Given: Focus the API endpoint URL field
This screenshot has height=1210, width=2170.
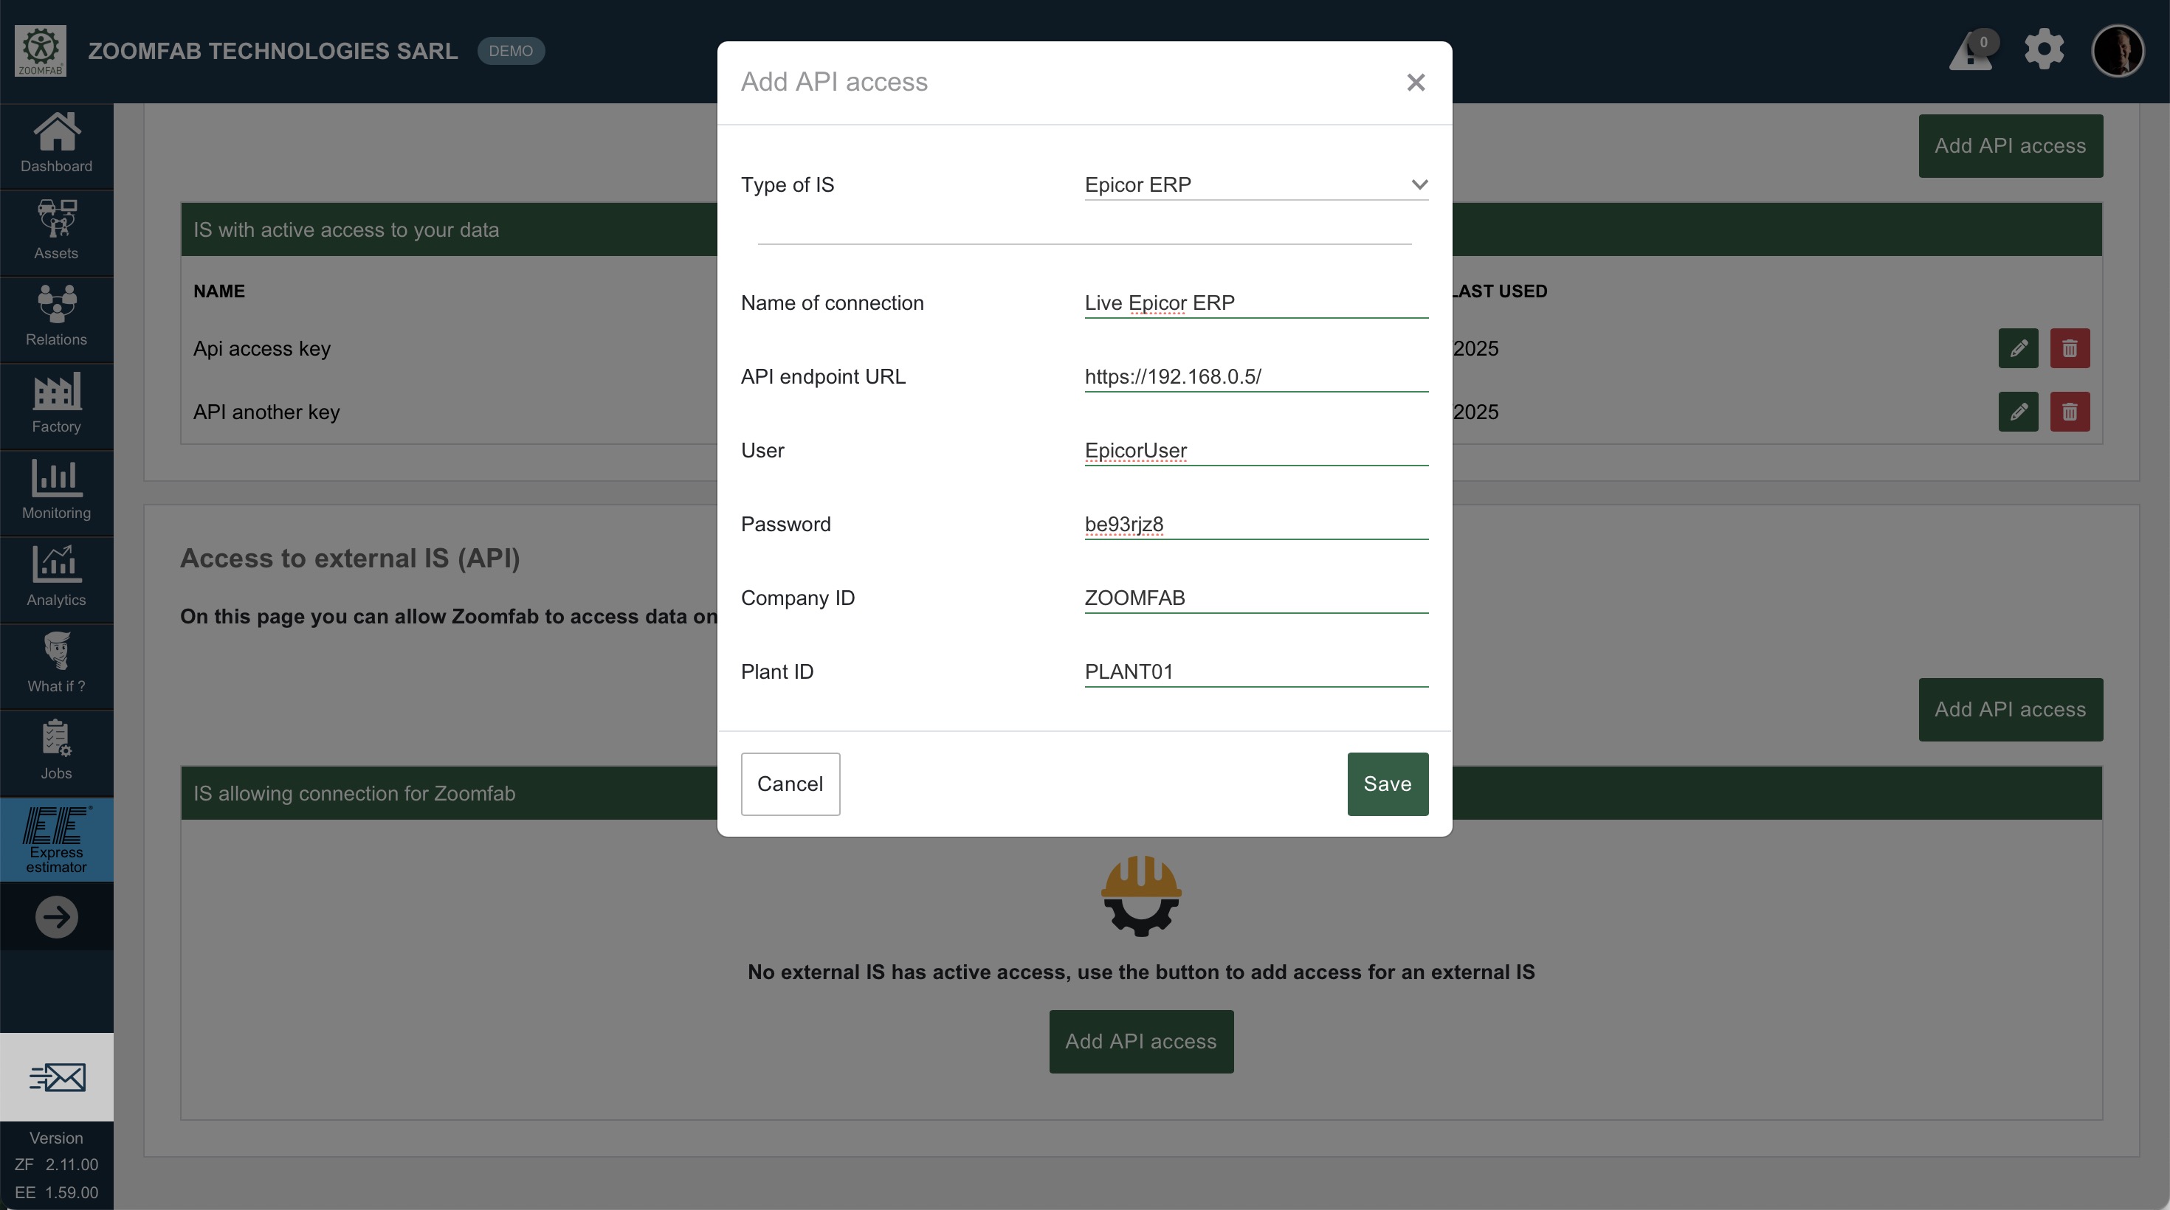Looking at the screenshot, I should [1255, 376].
